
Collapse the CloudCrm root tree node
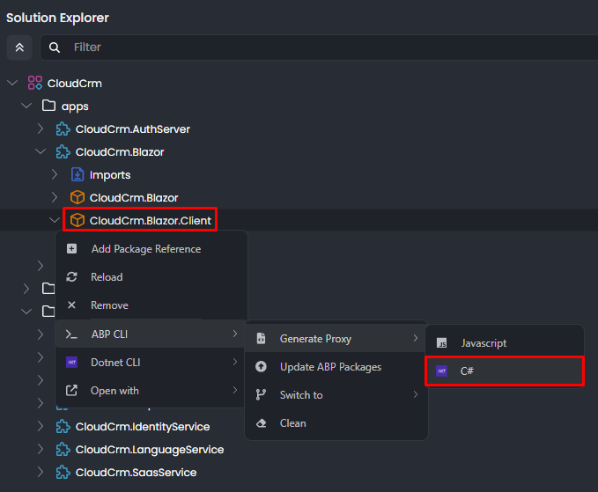pyautogui.click(x=12, y=84)
